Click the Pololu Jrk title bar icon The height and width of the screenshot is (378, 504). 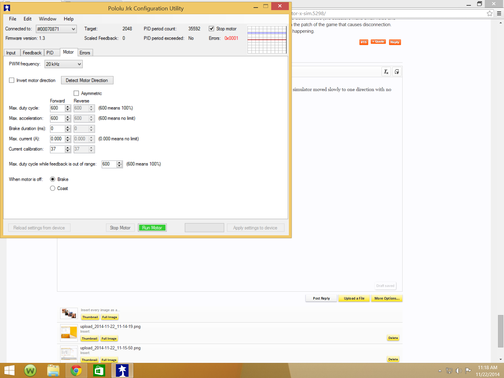tap(7, 8)
